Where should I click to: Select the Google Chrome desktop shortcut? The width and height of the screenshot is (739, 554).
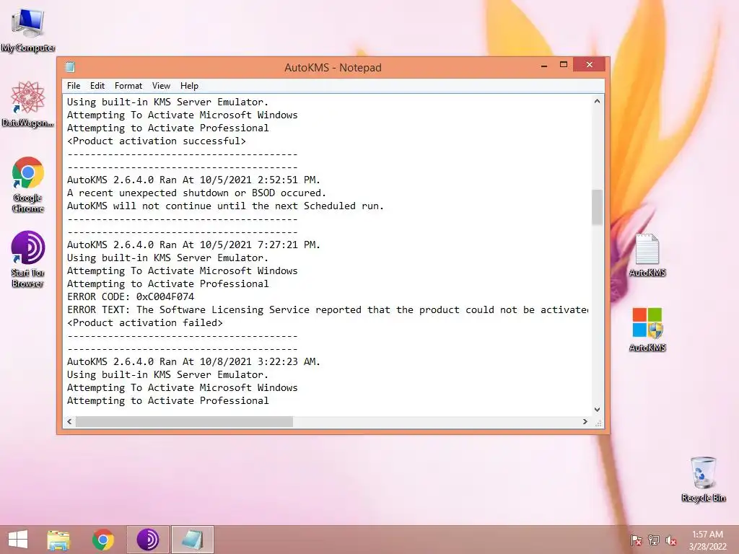[x=28, y=184]
